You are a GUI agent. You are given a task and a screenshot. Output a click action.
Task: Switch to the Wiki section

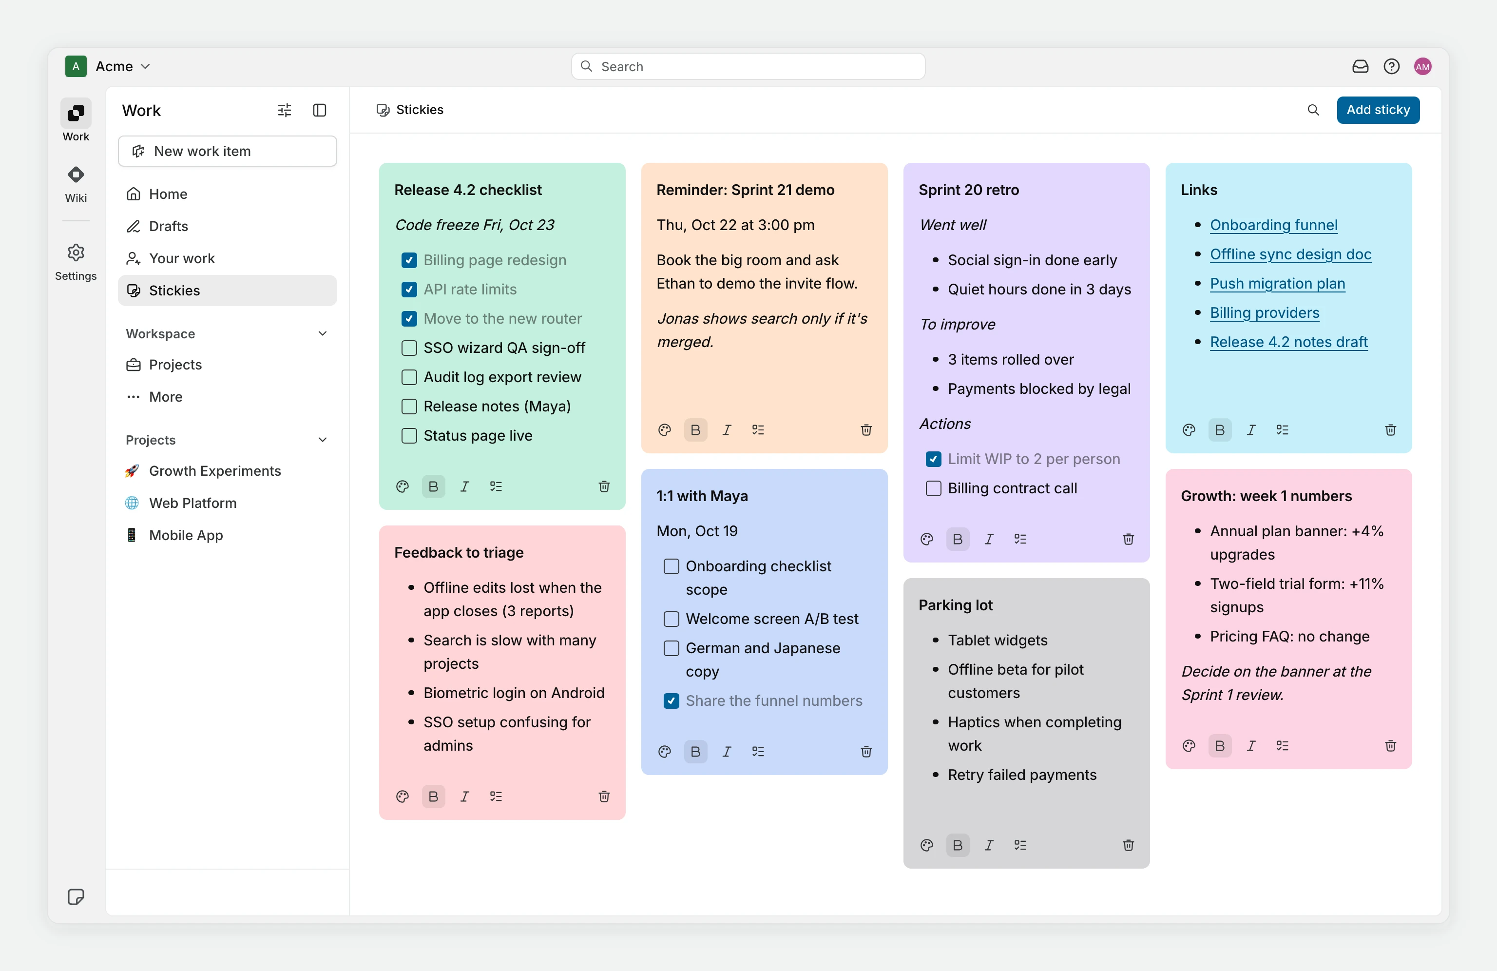[76, 183]
